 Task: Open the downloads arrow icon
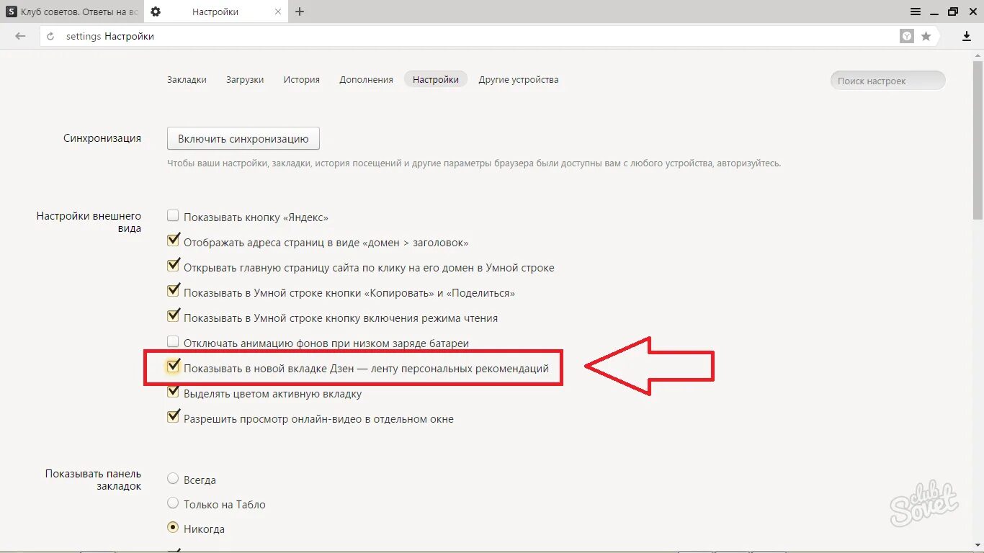coord(967,36)
